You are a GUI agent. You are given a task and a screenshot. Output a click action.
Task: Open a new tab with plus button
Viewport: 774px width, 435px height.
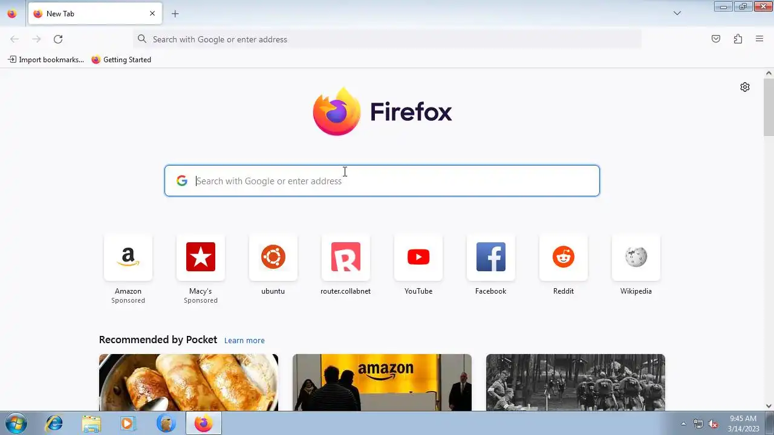coord(175,13)
